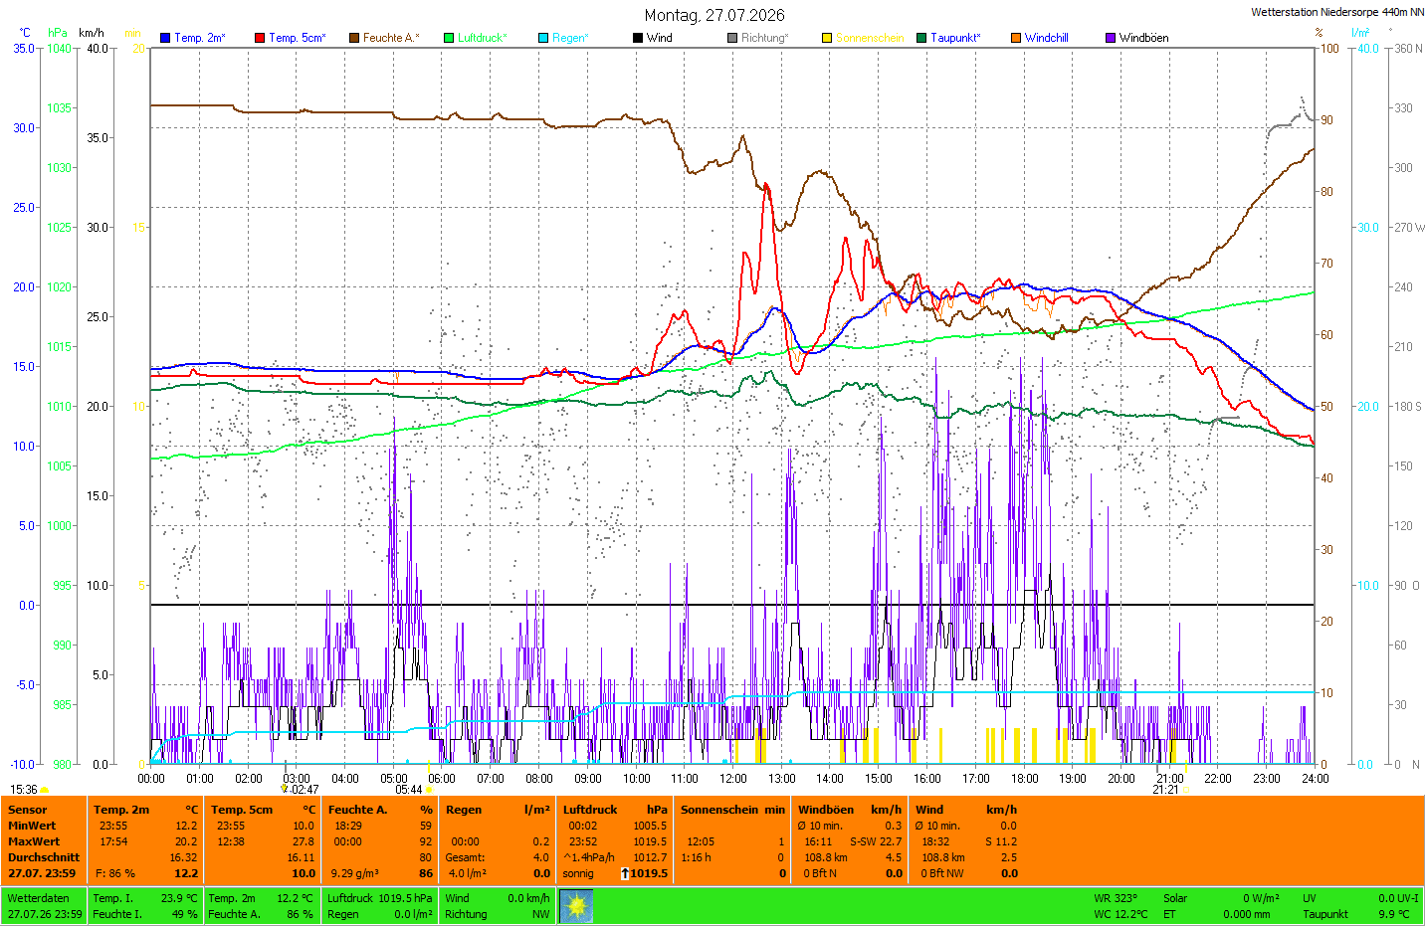The height and width of the screenshot is (926, 1425).
Task: Click the cyan Regen legend square
Action: point(543,38)
